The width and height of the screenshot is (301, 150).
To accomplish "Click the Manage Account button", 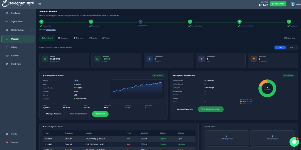I will coord(53,114).
